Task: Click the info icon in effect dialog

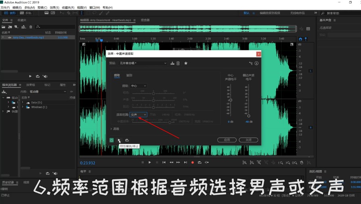Action: tap(256, 63)
